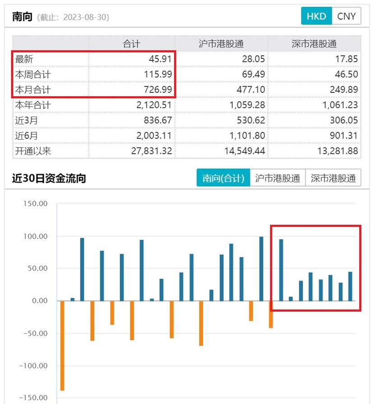
Task: Click the 近30日资金流向 heading
Action: [49, 178]
